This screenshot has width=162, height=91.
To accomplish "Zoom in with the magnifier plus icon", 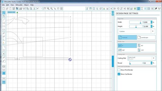I will pyautogui.click(x=48, y=9).
